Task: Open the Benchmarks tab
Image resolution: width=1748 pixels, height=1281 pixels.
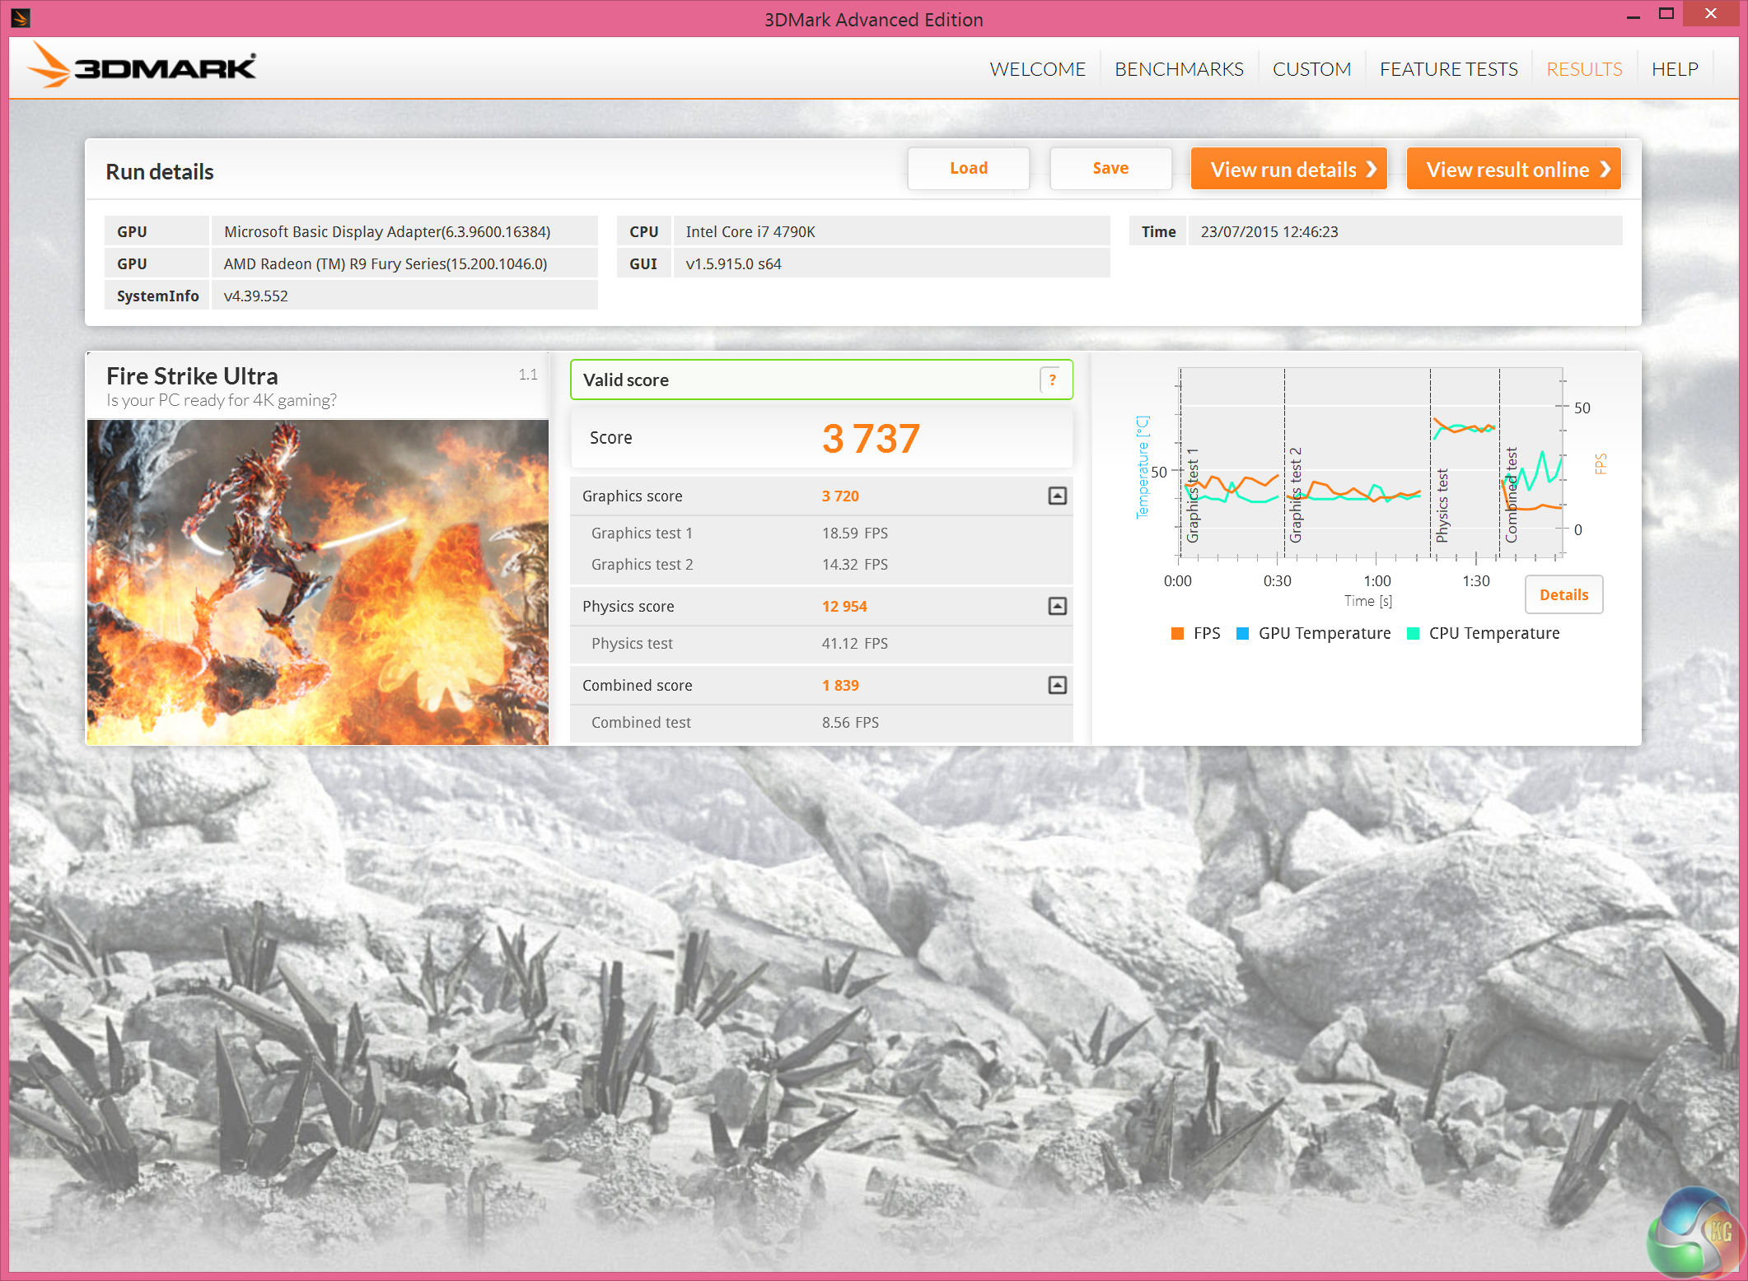Action: pos(1179,69)
